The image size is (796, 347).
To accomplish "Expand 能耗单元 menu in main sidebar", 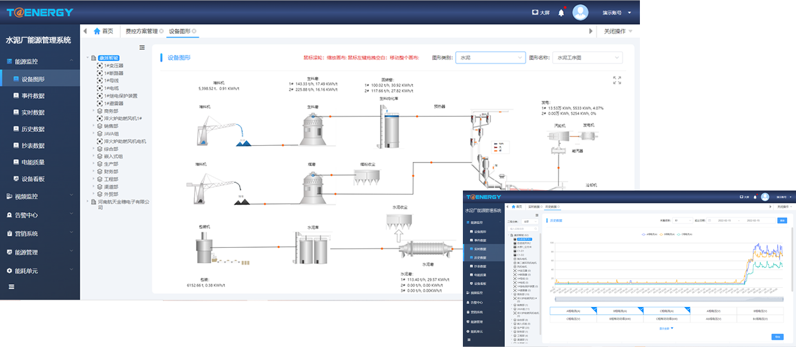I will pos(39,271).
